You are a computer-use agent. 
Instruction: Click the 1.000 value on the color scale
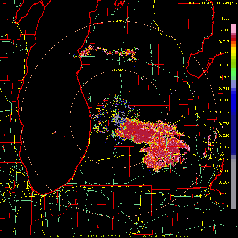[224, 30]
